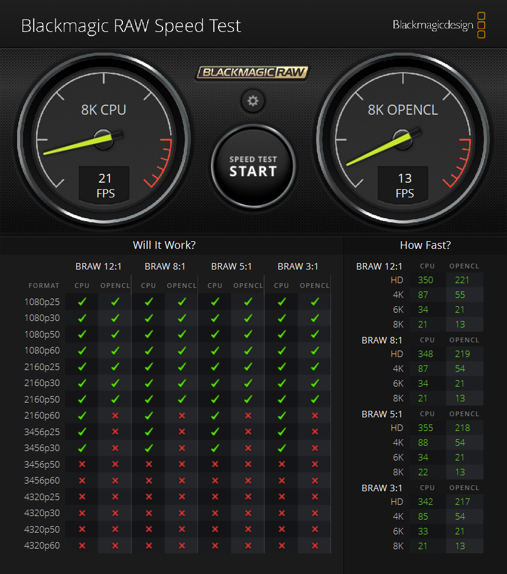The height and width of the screenshot is (574, 507).
Task: Click 4320p25 BRAW 8:1 CPU red cross
Action: pos(148,497)
